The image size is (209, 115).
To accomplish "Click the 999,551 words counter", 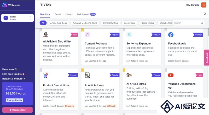I will point(16,93).
